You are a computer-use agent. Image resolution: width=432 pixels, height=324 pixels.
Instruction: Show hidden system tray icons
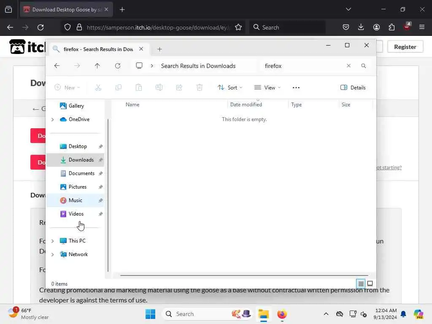pos(326,314)
